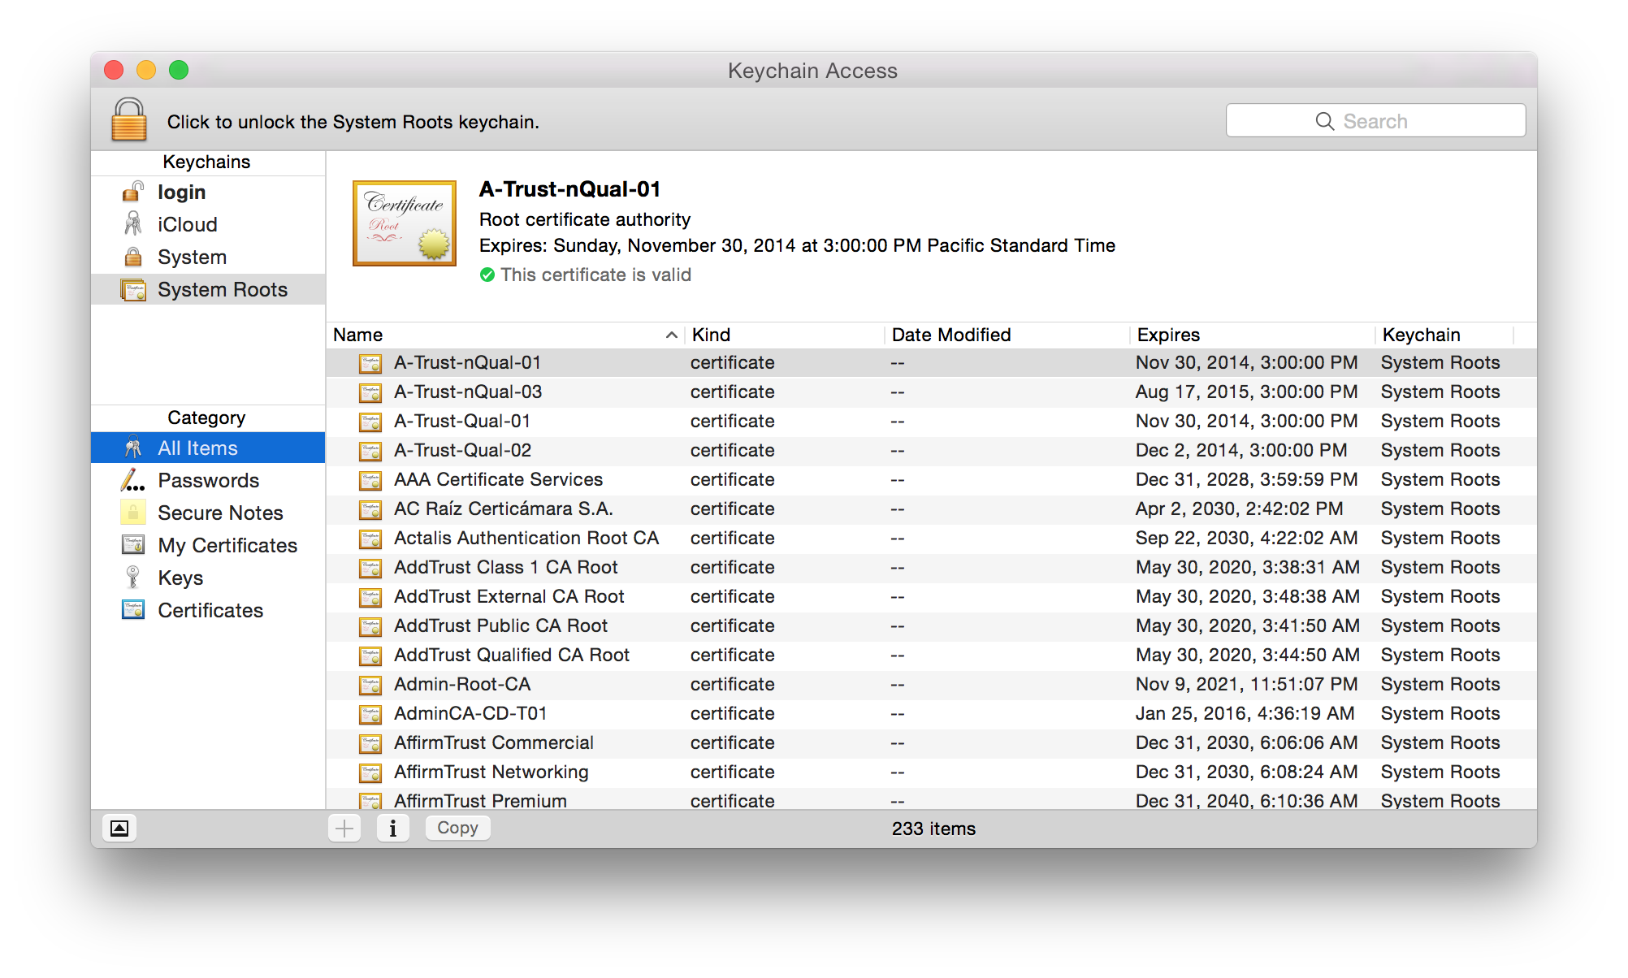
Task: Show the Secure Notes category
Action: point(208,513)
